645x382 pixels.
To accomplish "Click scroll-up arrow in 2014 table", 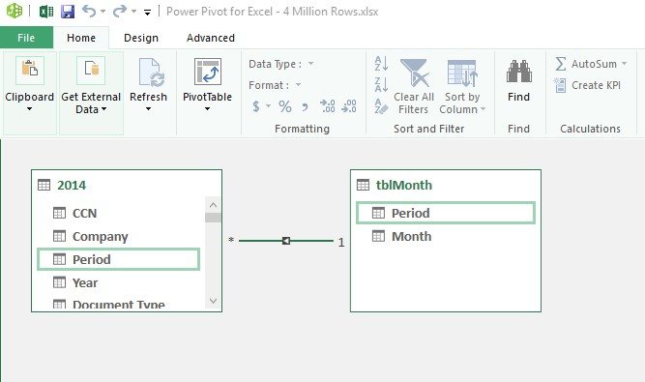I will click(x=213, y=205).
